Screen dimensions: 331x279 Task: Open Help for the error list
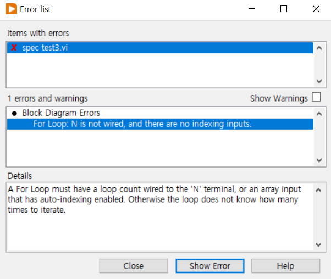285,266
